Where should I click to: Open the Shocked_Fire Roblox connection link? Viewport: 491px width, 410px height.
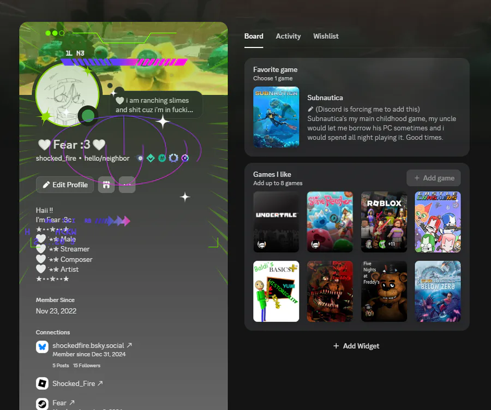click(x=77, y=383)
